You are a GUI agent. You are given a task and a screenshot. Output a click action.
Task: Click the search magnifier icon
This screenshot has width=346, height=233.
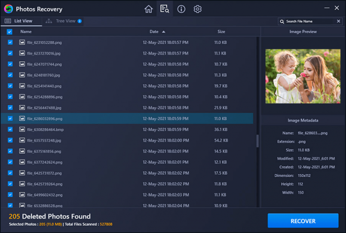pyautogui.click(x=282, y=21)
